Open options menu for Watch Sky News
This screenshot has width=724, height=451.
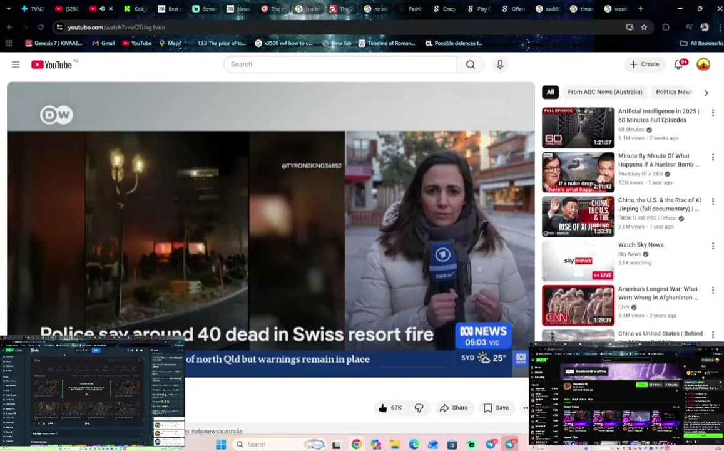[x=713, y=246]
